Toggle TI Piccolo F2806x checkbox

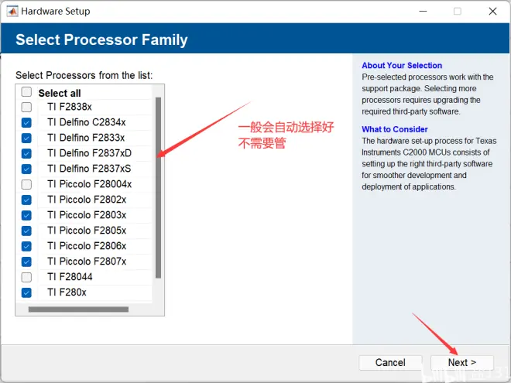(x=26, y=246)
